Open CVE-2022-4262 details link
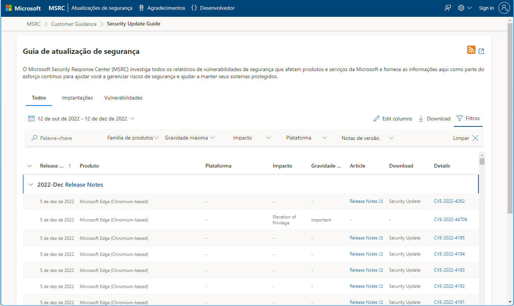This screenshot has width=514, height=306. [x=449, y=201]
